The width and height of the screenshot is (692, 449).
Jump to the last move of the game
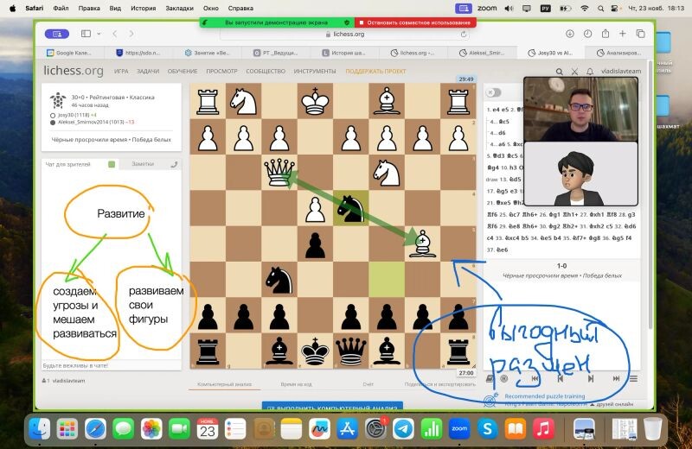[x=616, y=378]
